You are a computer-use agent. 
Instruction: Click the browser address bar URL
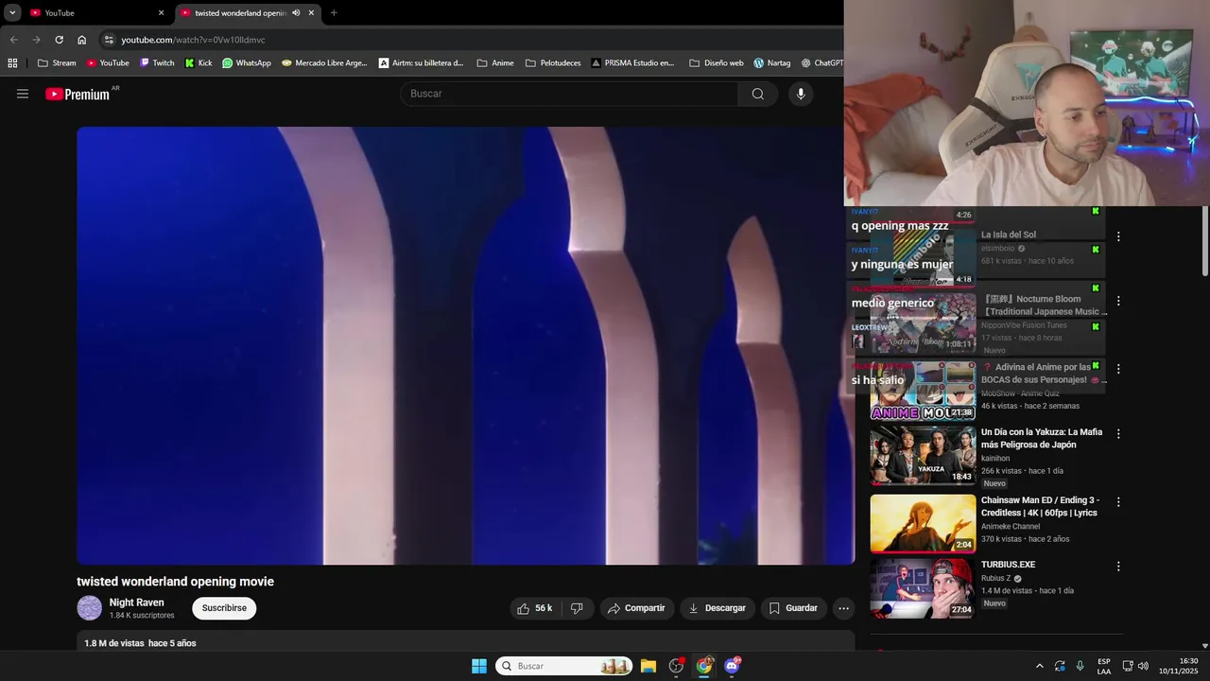pyautogui.click(x=193, y=40)
